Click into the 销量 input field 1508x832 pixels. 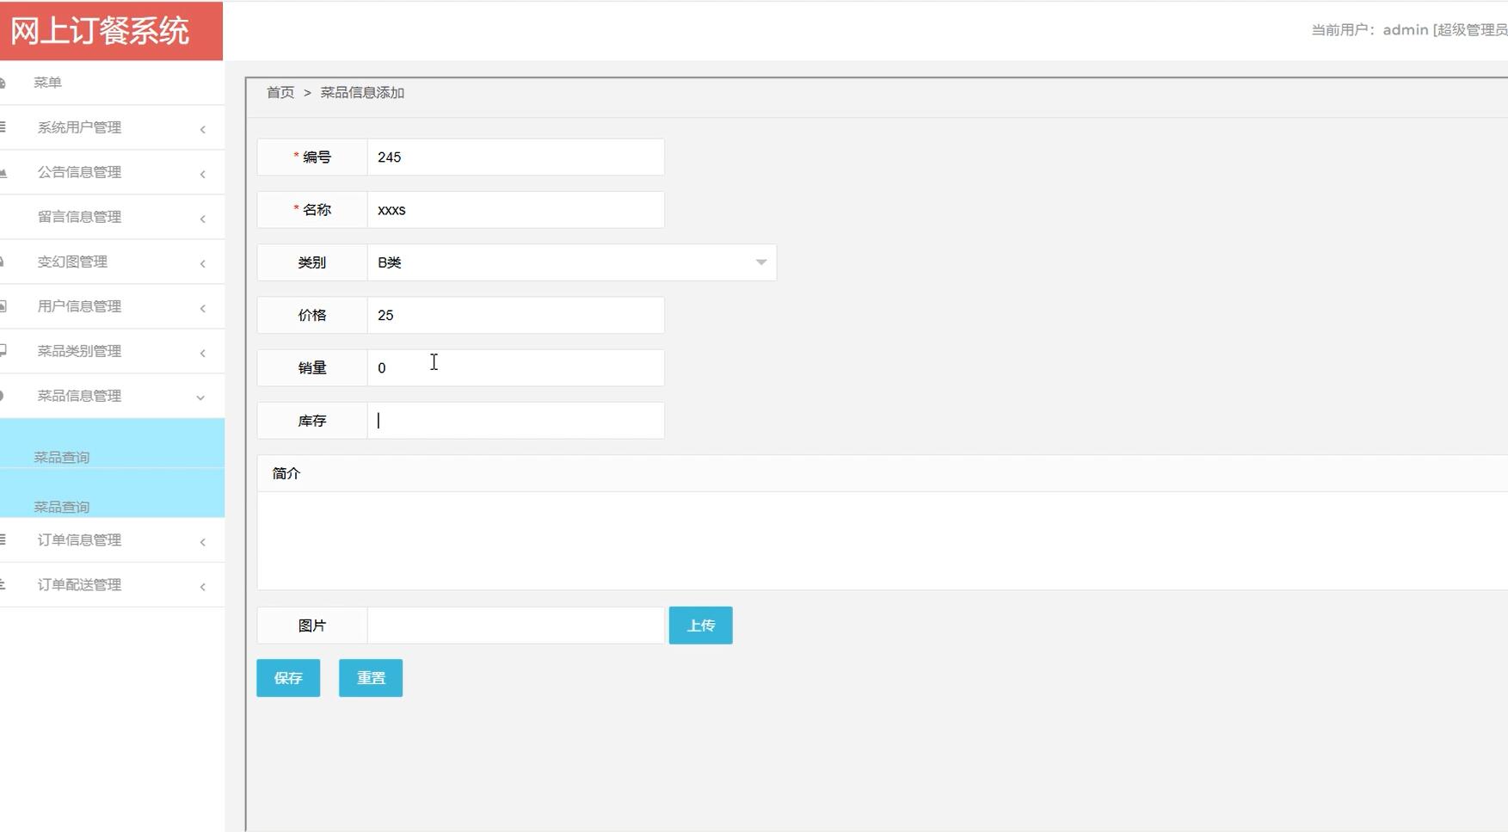(x=515, y=368)
